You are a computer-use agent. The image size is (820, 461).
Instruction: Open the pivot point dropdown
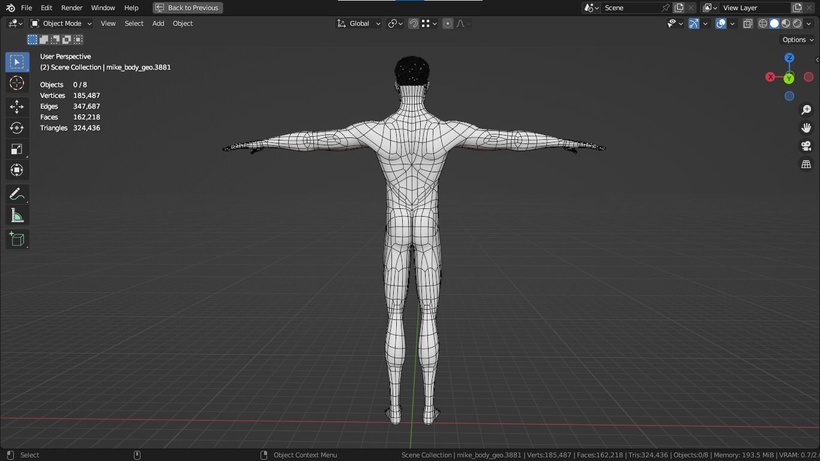pyautogui.click(x=395, y=23)
